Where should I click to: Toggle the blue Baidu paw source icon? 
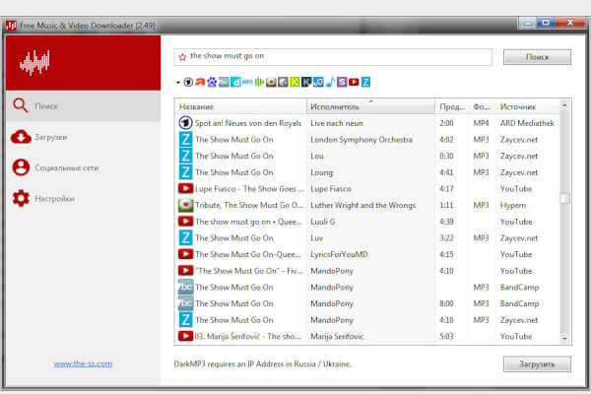tap(212, 82)
